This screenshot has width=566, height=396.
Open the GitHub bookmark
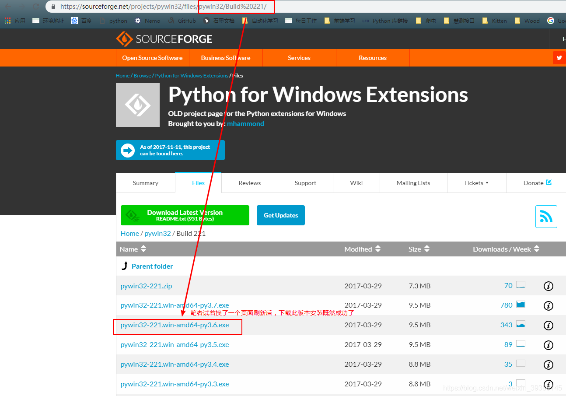[182, 21]
